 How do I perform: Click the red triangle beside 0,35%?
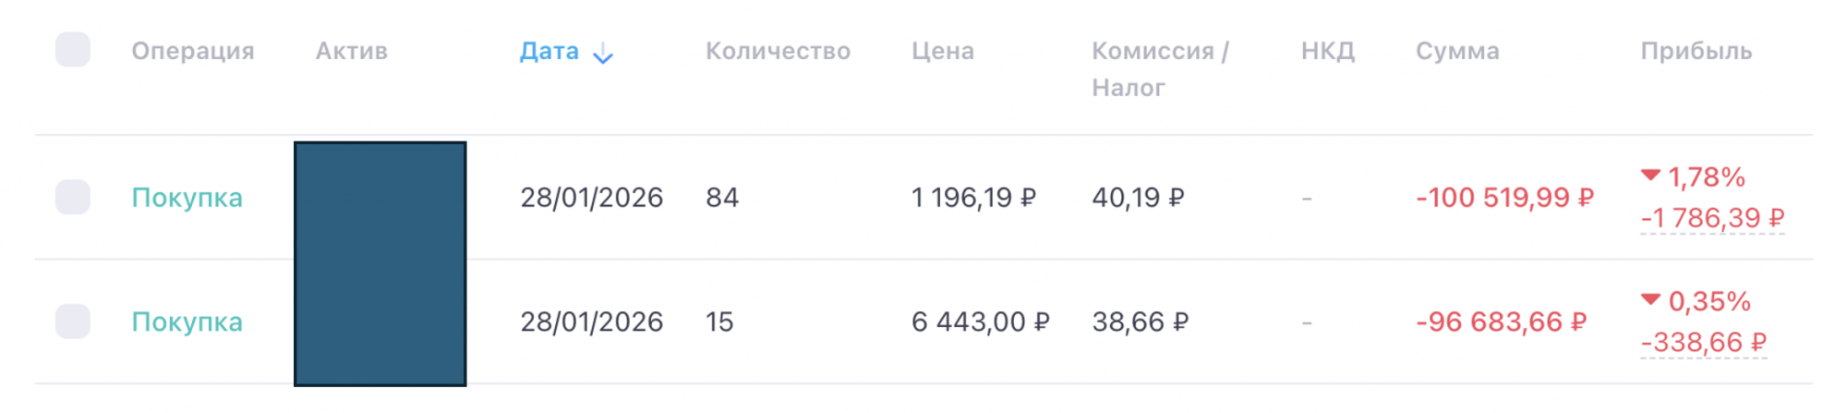1650,299
